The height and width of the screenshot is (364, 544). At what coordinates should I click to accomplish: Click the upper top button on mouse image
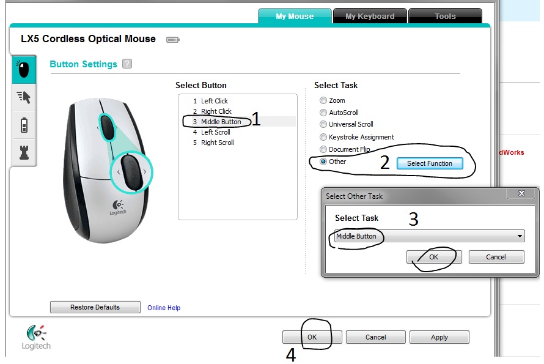click(x=107, y=127)
